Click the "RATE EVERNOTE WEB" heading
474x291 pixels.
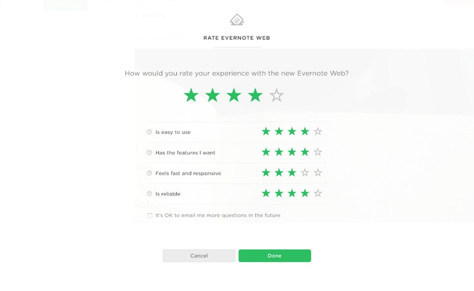(237, 38)
